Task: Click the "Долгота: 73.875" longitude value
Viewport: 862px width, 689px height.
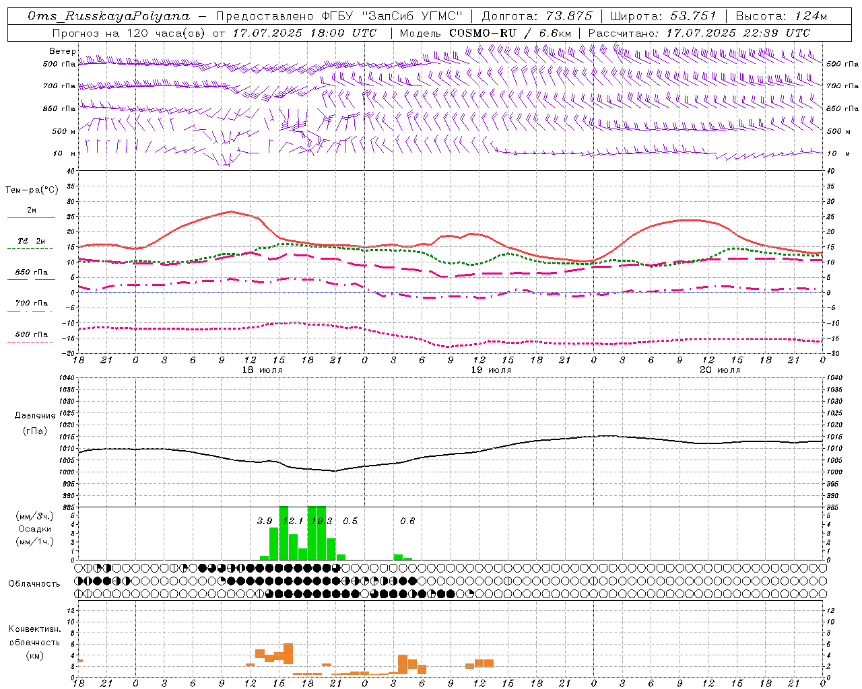Action: coord(537,16)
